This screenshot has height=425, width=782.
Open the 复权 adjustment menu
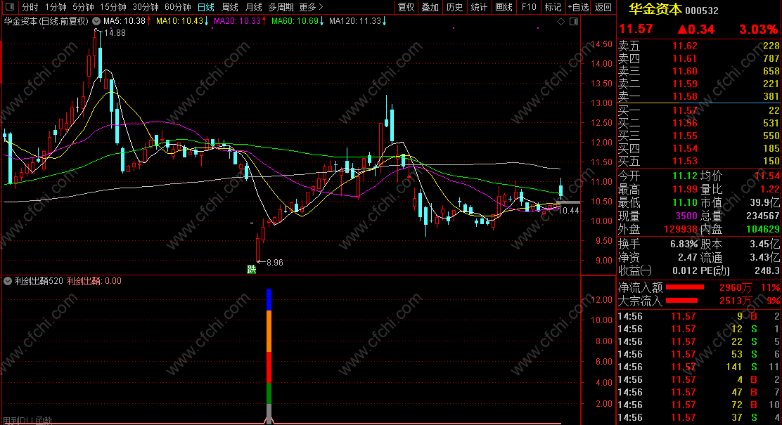(406, 7)
